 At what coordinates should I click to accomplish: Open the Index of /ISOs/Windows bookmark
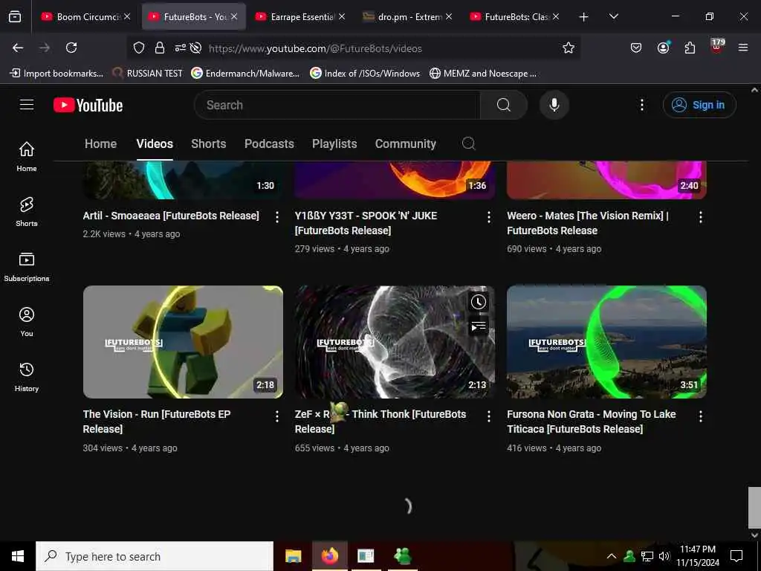coord(365,74)
